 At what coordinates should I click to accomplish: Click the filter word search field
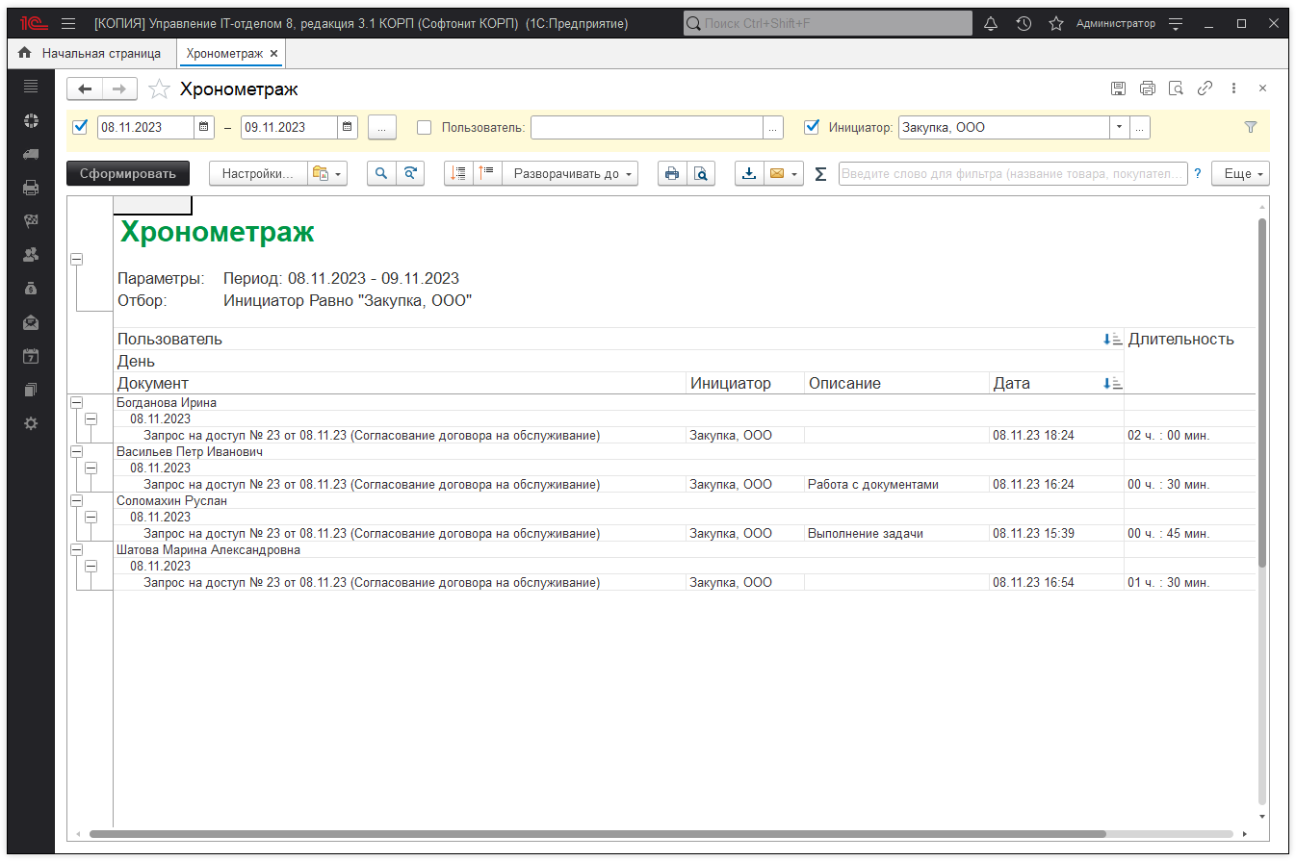pos(1012,174)
